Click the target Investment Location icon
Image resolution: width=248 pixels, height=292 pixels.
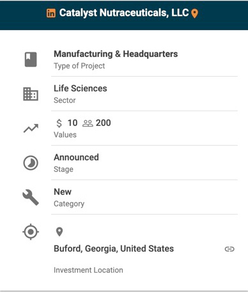coord(31,232)
